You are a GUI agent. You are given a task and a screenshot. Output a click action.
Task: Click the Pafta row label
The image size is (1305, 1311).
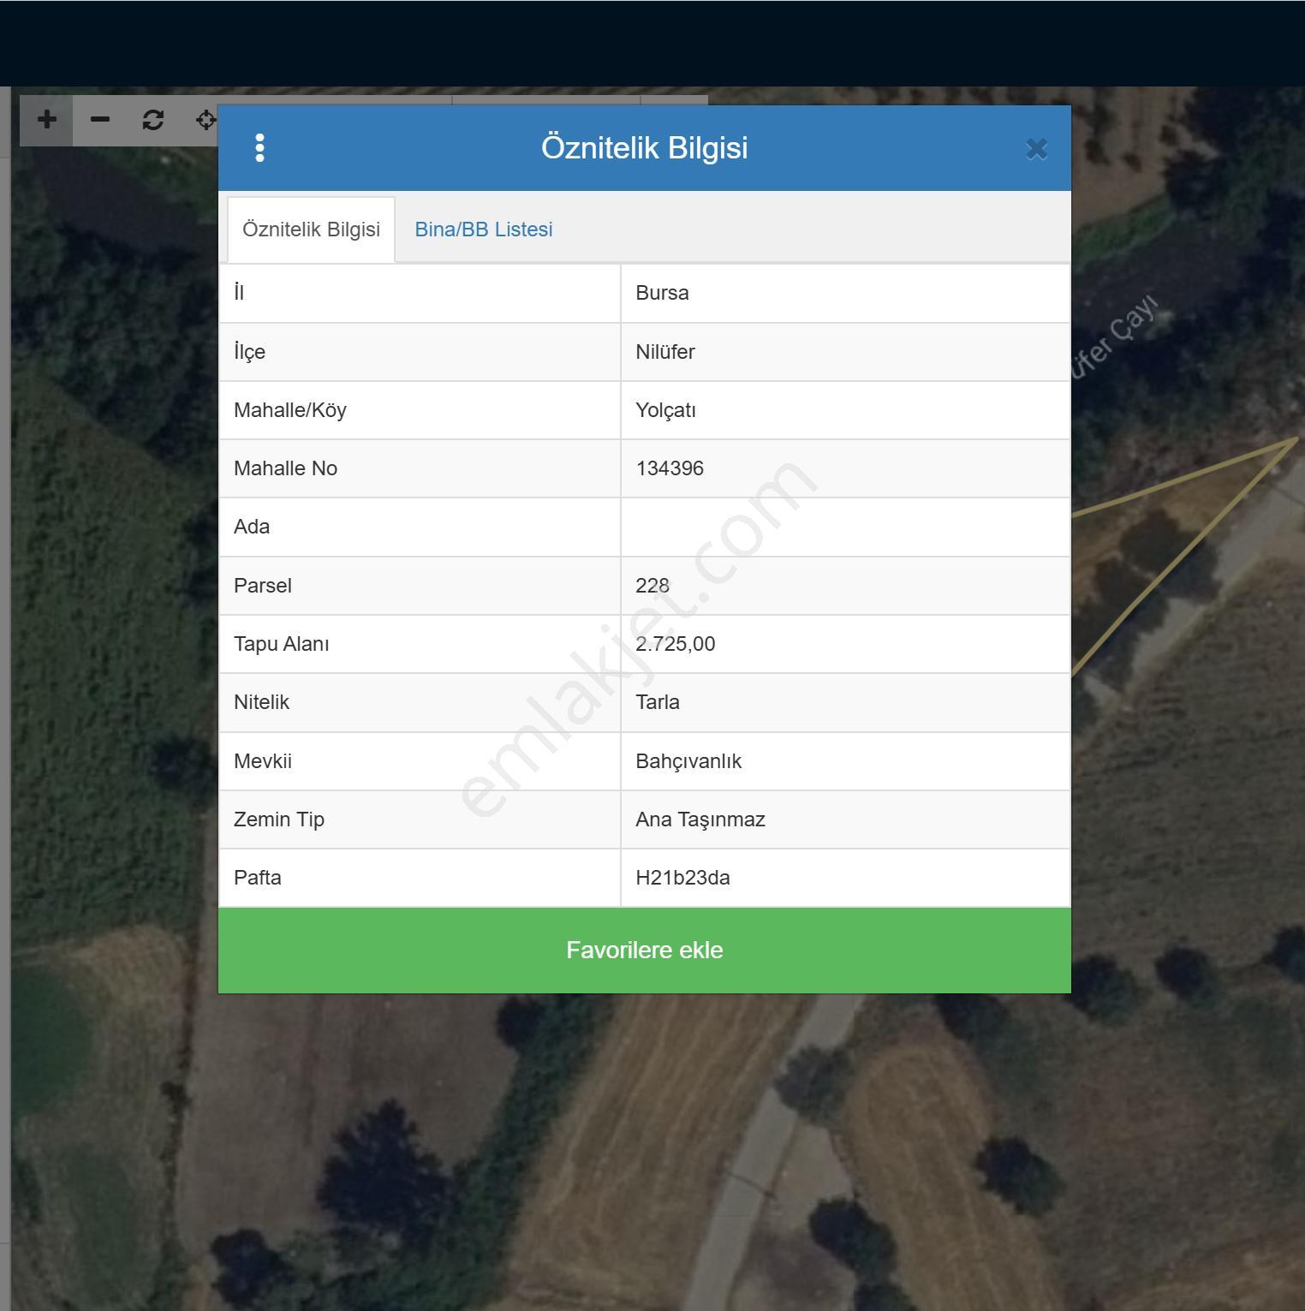[x=257, y=878]
